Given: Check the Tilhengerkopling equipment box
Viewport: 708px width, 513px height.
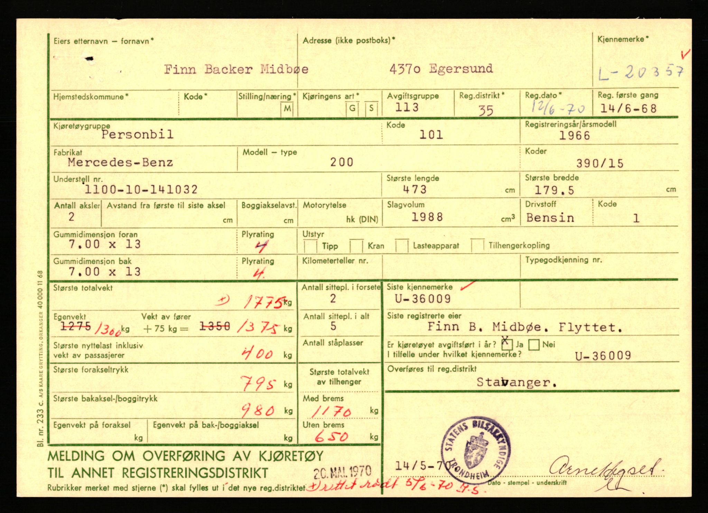Looking at the screenshot, I should 477,245.
